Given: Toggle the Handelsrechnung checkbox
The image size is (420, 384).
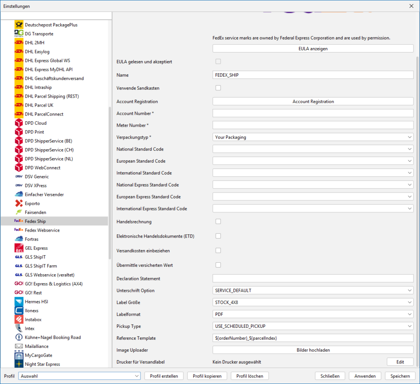Looking at the screenshot, I should [x=218, y=222].
